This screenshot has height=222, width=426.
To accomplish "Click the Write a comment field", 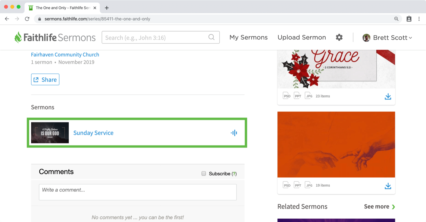I will tap(138, 192).
